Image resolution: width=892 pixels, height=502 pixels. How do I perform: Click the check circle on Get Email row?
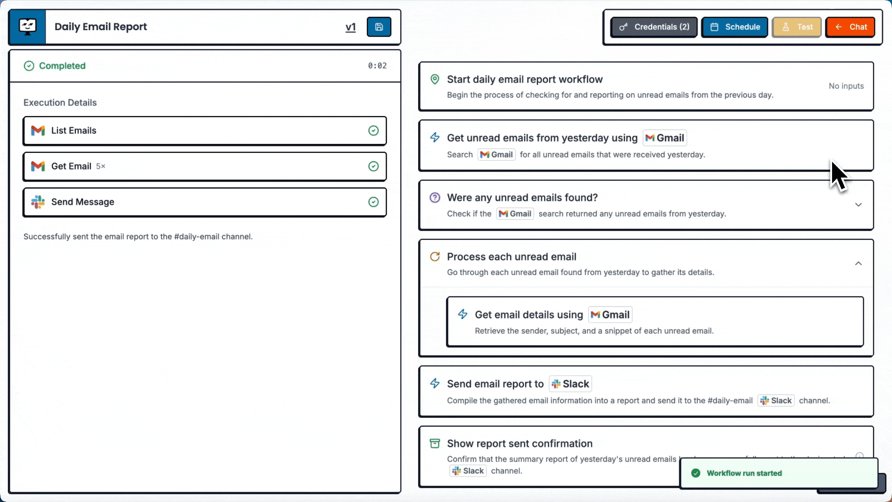(x=374, y=166)
